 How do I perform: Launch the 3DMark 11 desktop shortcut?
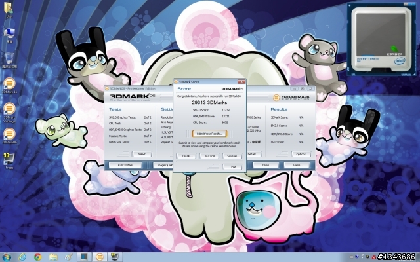pos(9,86)
